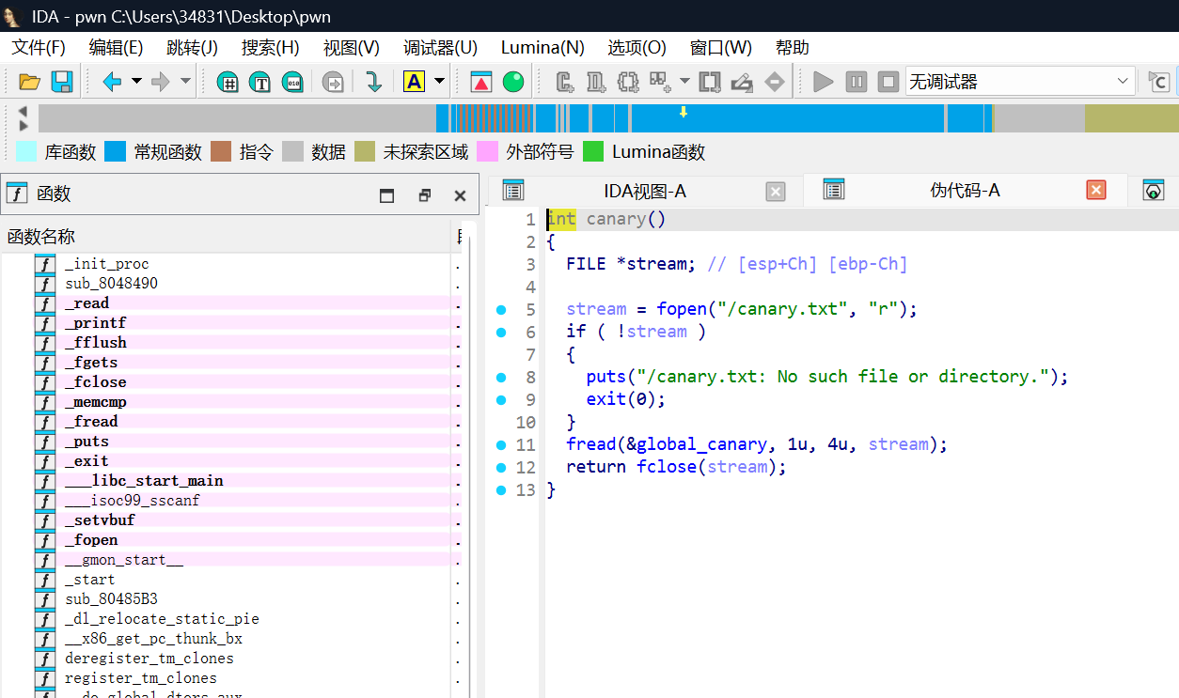Image resolution: width=1179 pixels, height=698 pixels.
Task: Click the 'C' icon right of debugger dropdown
Action: [x=1160, y=82]
